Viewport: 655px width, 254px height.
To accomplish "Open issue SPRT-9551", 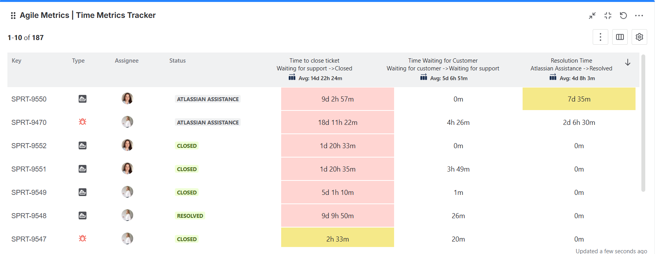I will (x=29, y=169).
